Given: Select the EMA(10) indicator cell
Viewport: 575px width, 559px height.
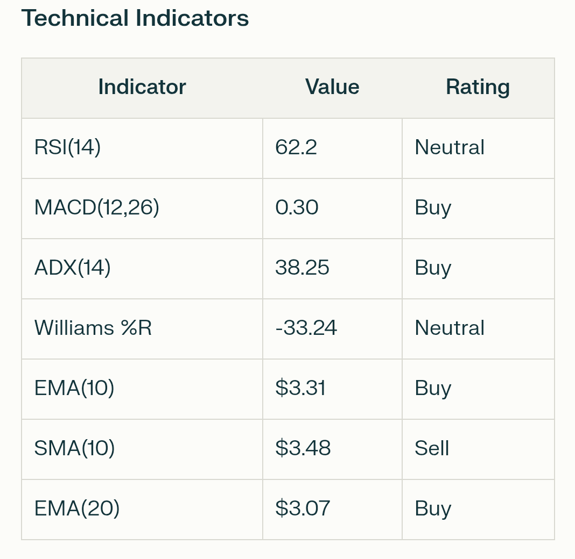Looking at the screenshot, I should click(x=74, y=389).
